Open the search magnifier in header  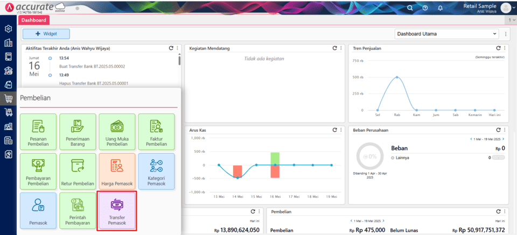coord(410,8)
